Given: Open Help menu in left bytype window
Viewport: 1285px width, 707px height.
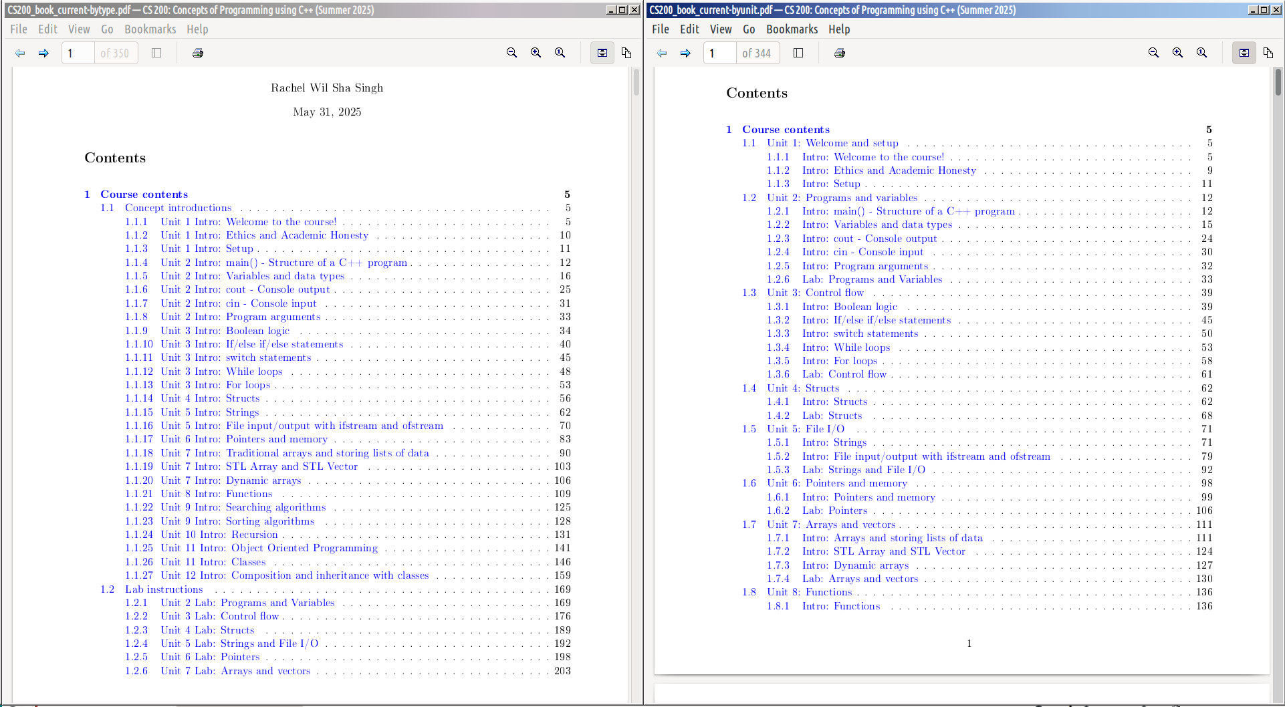Looking at the screenshot, I should tap(197, 29).
